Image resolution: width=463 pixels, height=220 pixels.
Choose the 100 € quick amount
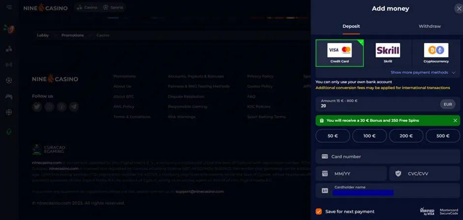tap(370, 136)
